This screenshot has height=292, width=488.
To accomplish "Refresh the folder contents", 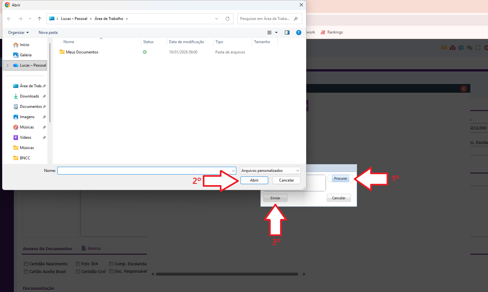I will point(228,19).
